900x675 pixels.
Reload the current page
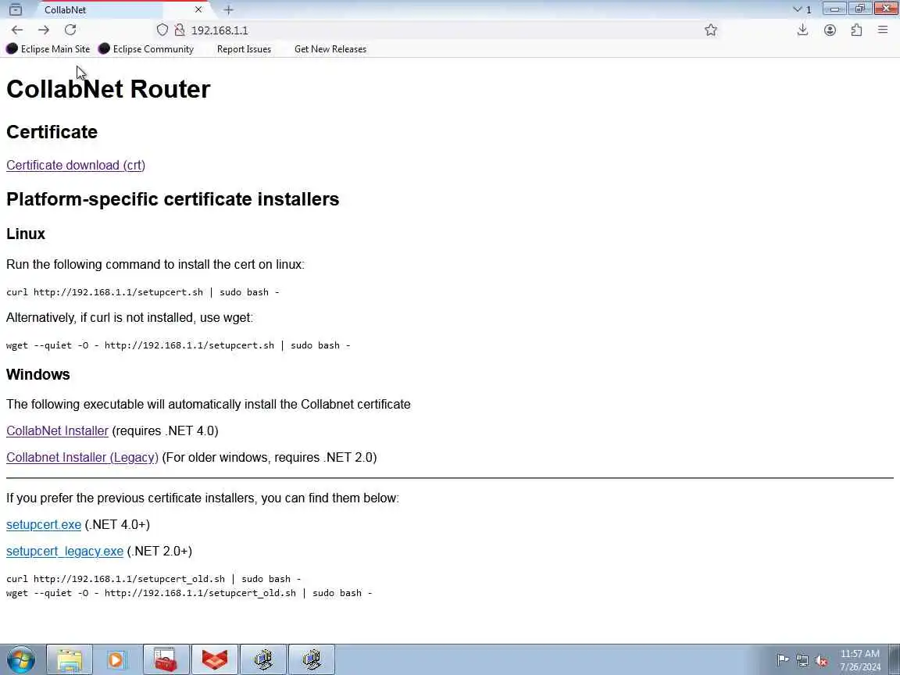click(70, 30)
